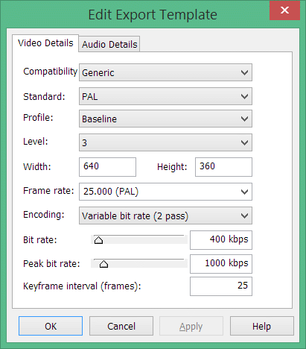306x349 pixels.
Task: Click the 400 kbps bit rate field
Action: (221, 240)
